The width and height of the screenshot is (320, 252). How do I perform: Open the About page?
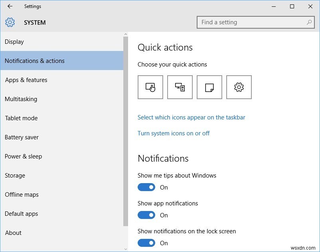(x=13, y=232)
